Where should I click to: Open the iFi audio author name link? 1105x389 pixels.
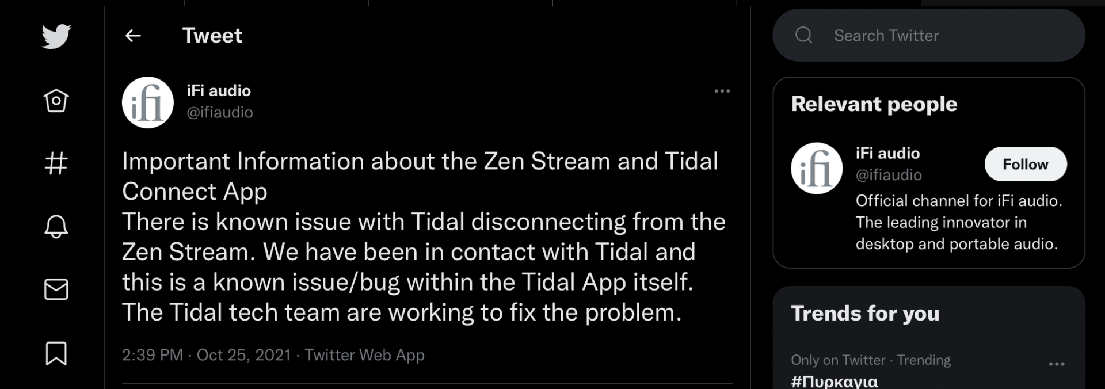point(219,91)
